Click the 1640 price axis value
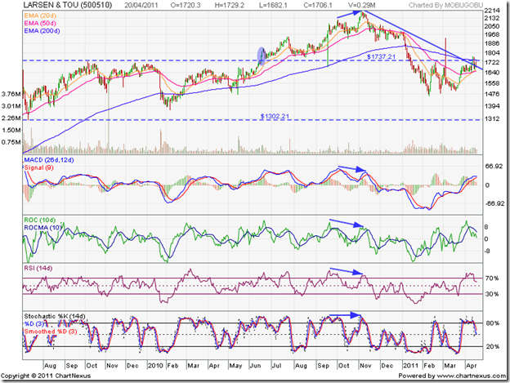The width and height of the screenshot is (510, 383). click(492, 73)
